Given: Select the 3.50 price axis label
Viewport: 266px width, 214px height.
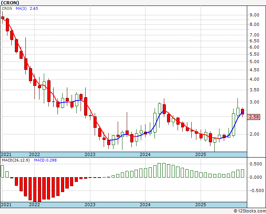Looking at the screenshot, I should [x=254, y=90].
